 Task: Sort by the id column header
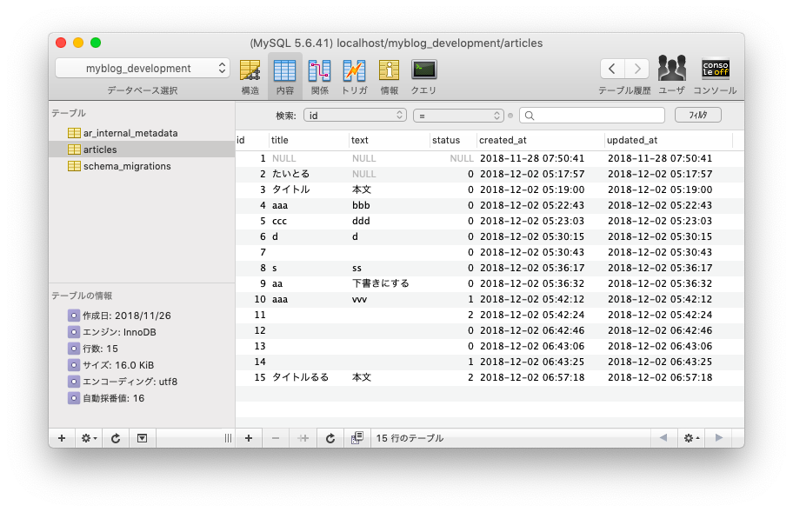[x=252, y=140]
